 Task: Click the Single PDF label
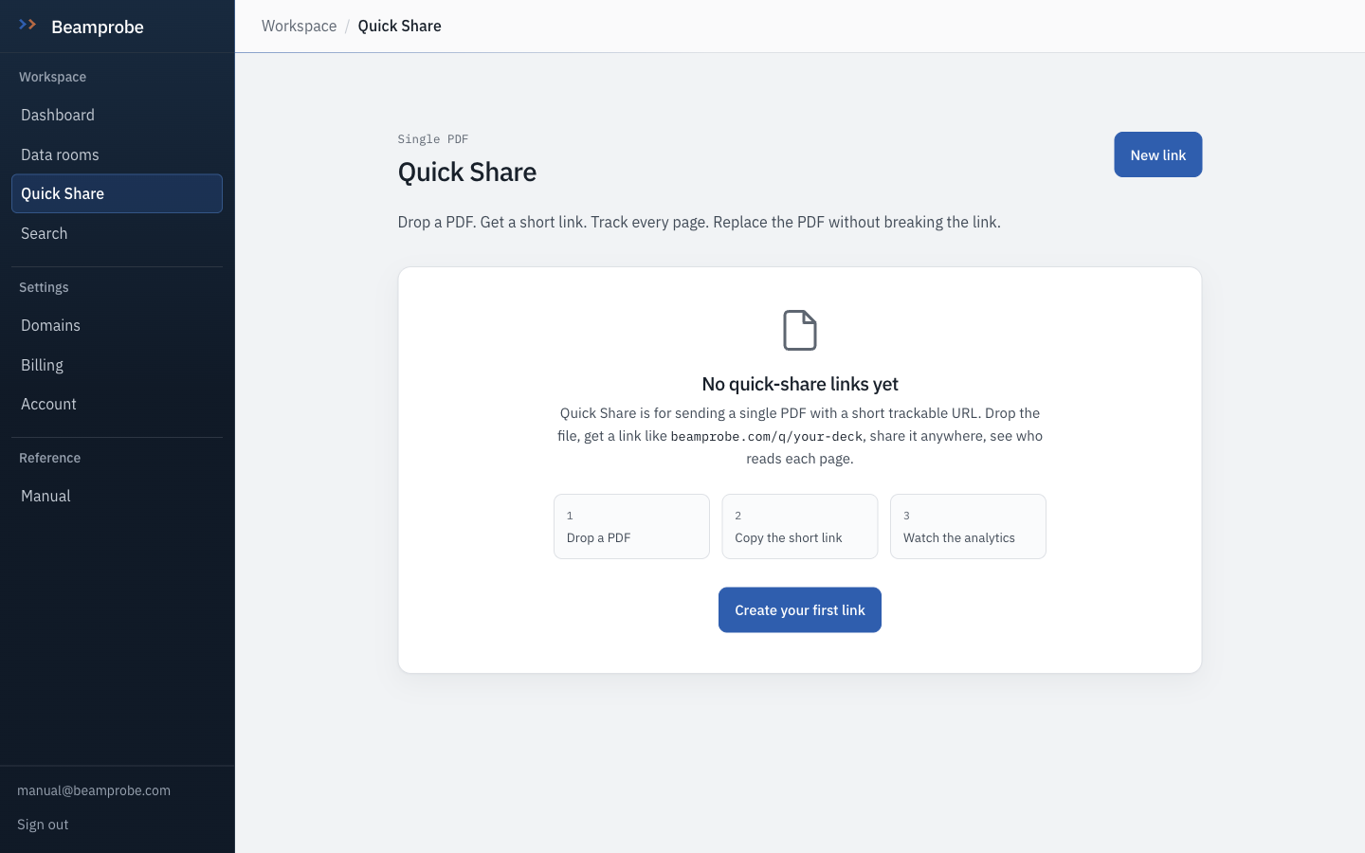click(433, 139)
